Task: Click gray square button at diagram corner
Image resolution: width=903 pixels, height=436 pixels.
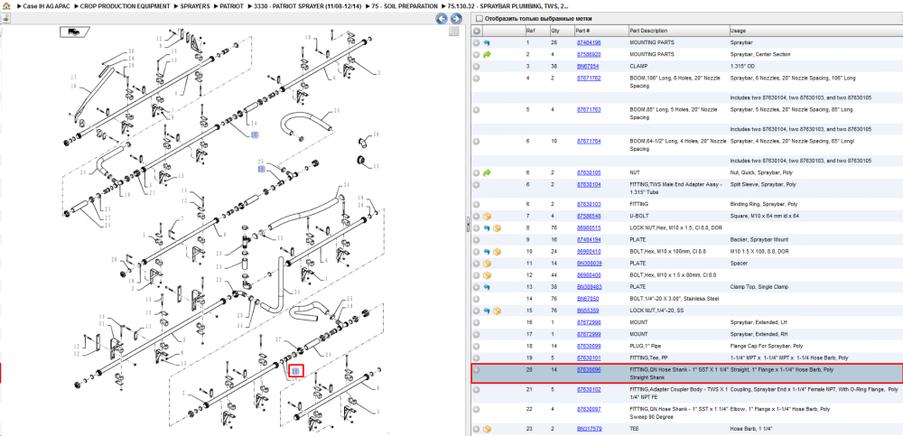Action: tap(454, 31)
